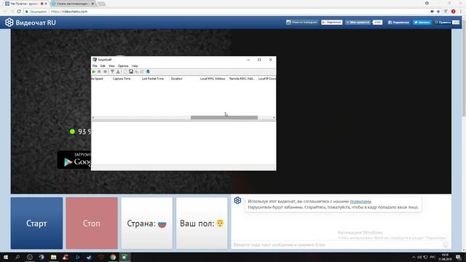Click the Facebook share button in header
466x262 pixels.
(398, 23)
